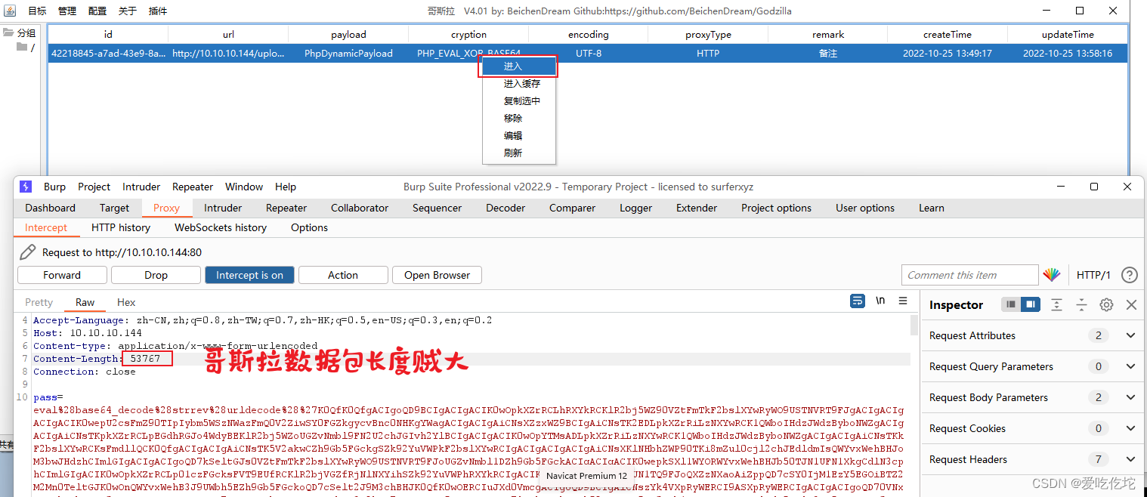Choose 移除 in the context menu
The image size is (1147, 497).
click(x=519, y=119)
